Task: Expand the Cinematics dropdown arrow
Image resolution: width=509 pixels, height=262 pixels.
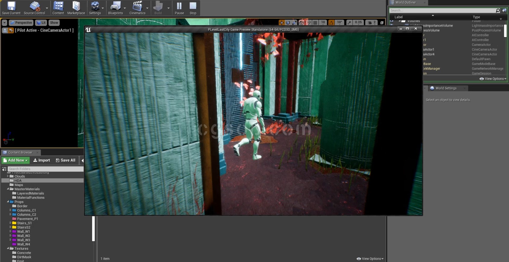Action: pos(147,8)
